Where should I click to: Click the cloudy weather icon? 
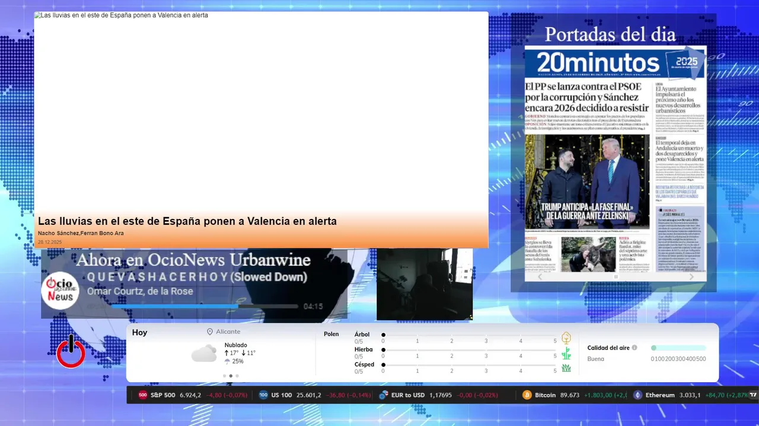(204, 353)
